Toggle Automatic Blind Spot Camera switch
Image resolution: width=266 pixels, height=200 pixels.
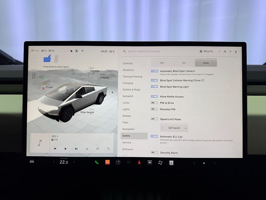click(154, 71)
